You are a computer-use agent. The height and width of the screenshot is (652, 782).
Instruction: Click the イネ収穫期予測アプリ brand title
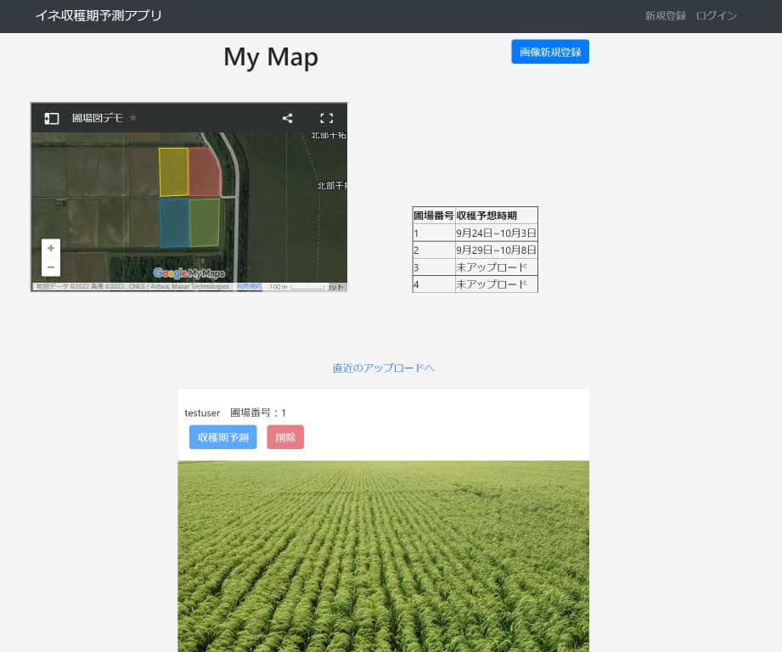pos(98,16)
